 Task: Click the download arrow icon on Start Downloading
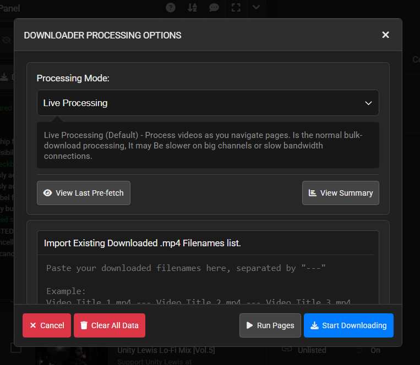point(314,325)
